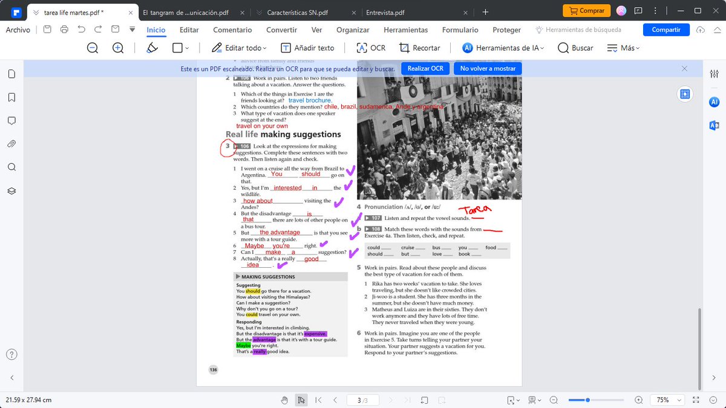This screenshot has width=726, height=408.
Task: Dismiss the OCR notification banner
Action: [685, 68]
